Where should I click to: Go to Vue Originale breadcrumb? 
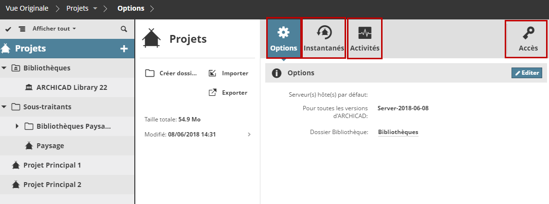point(27,9)
